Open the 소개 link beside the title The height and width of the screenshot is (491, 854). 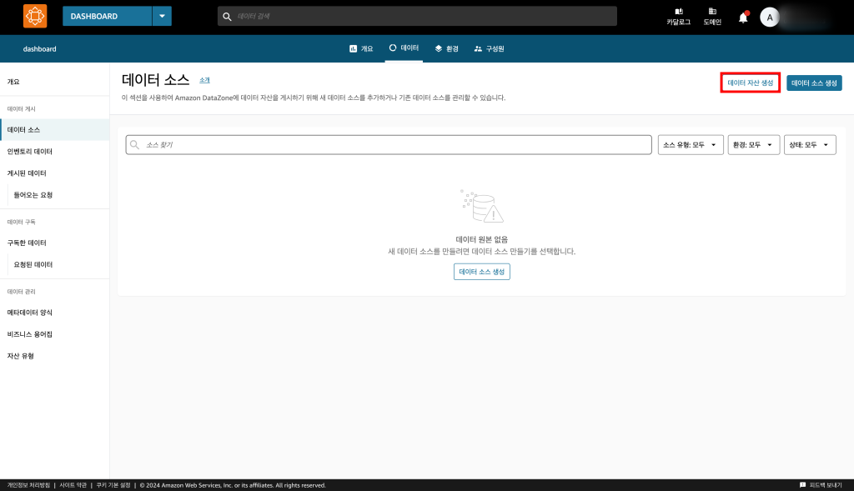(204, 80)
